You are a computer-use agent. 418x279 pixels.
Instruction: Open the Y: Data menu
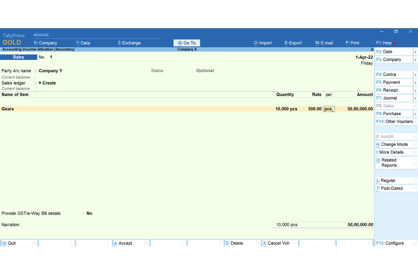[83, 43]
